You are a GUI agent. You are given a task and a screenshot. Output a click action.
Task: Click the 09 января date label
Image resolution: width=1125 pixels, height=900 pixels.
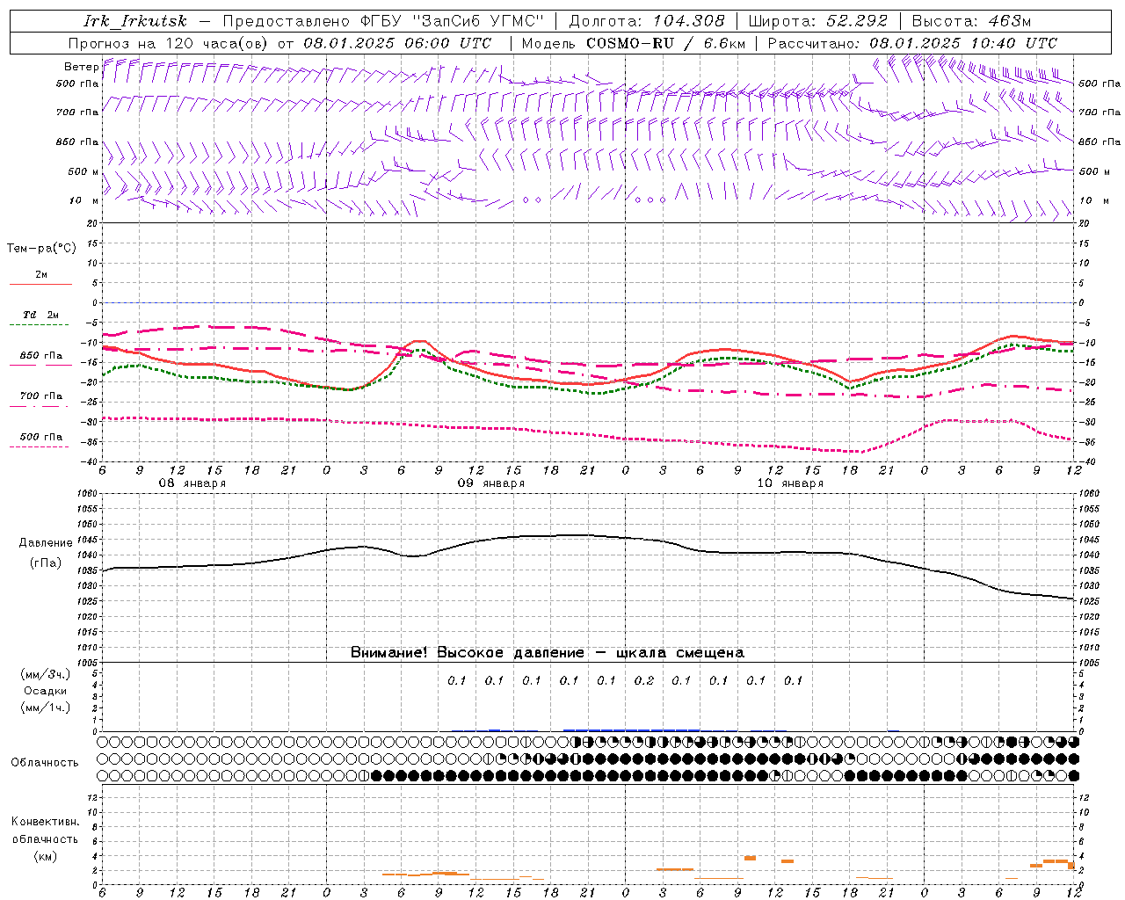[x=491, y=483]
